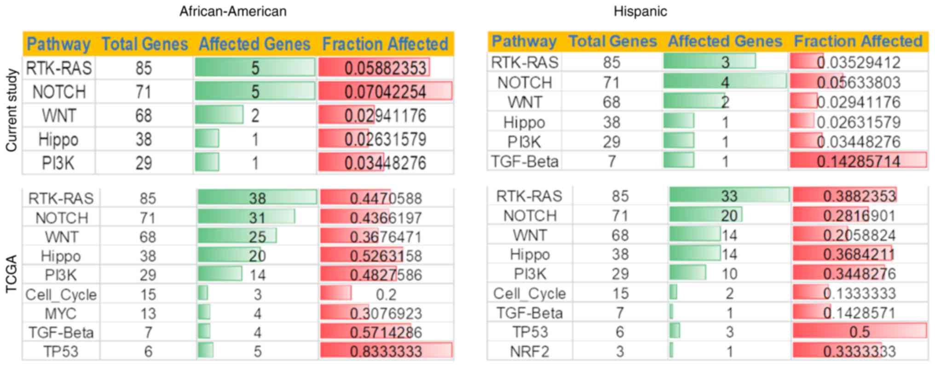The image size is (935, 367).
Task: Select the NRF2 pathway row label
Action: 530,352
